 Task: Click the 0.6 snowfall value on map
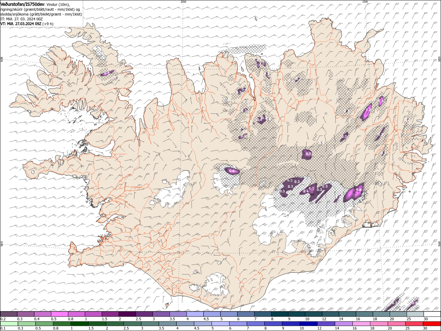pos(232,171)
